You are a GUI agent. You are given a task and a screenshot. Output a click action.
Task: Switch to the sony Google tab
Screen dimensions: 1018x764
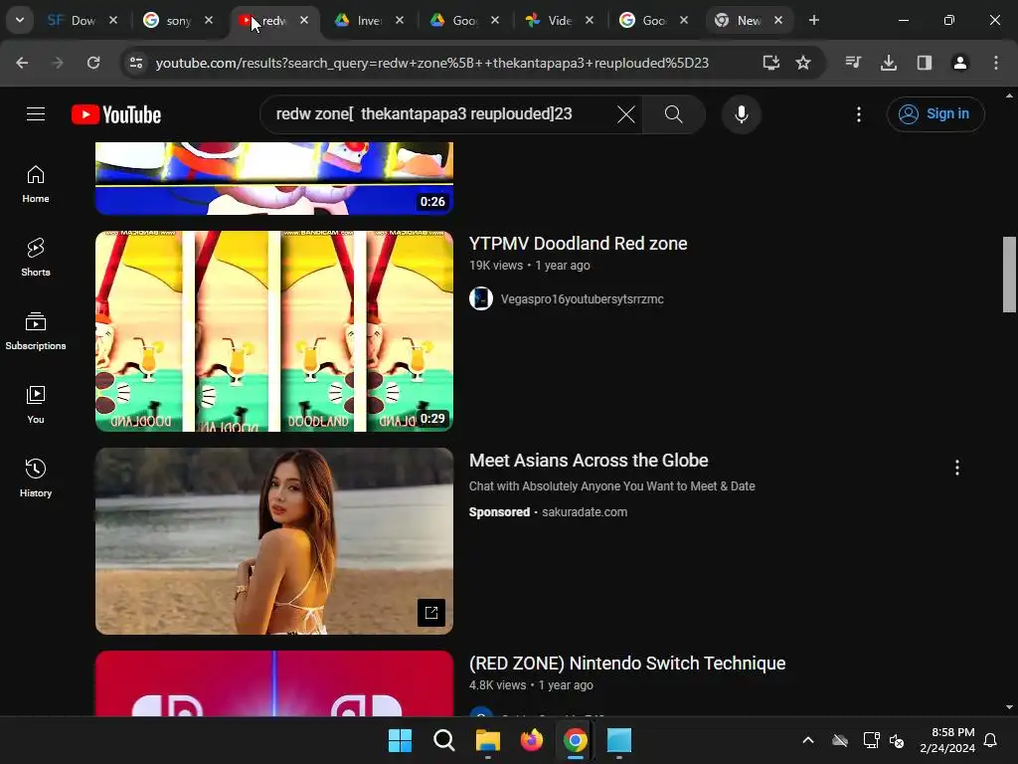(168, 21)
